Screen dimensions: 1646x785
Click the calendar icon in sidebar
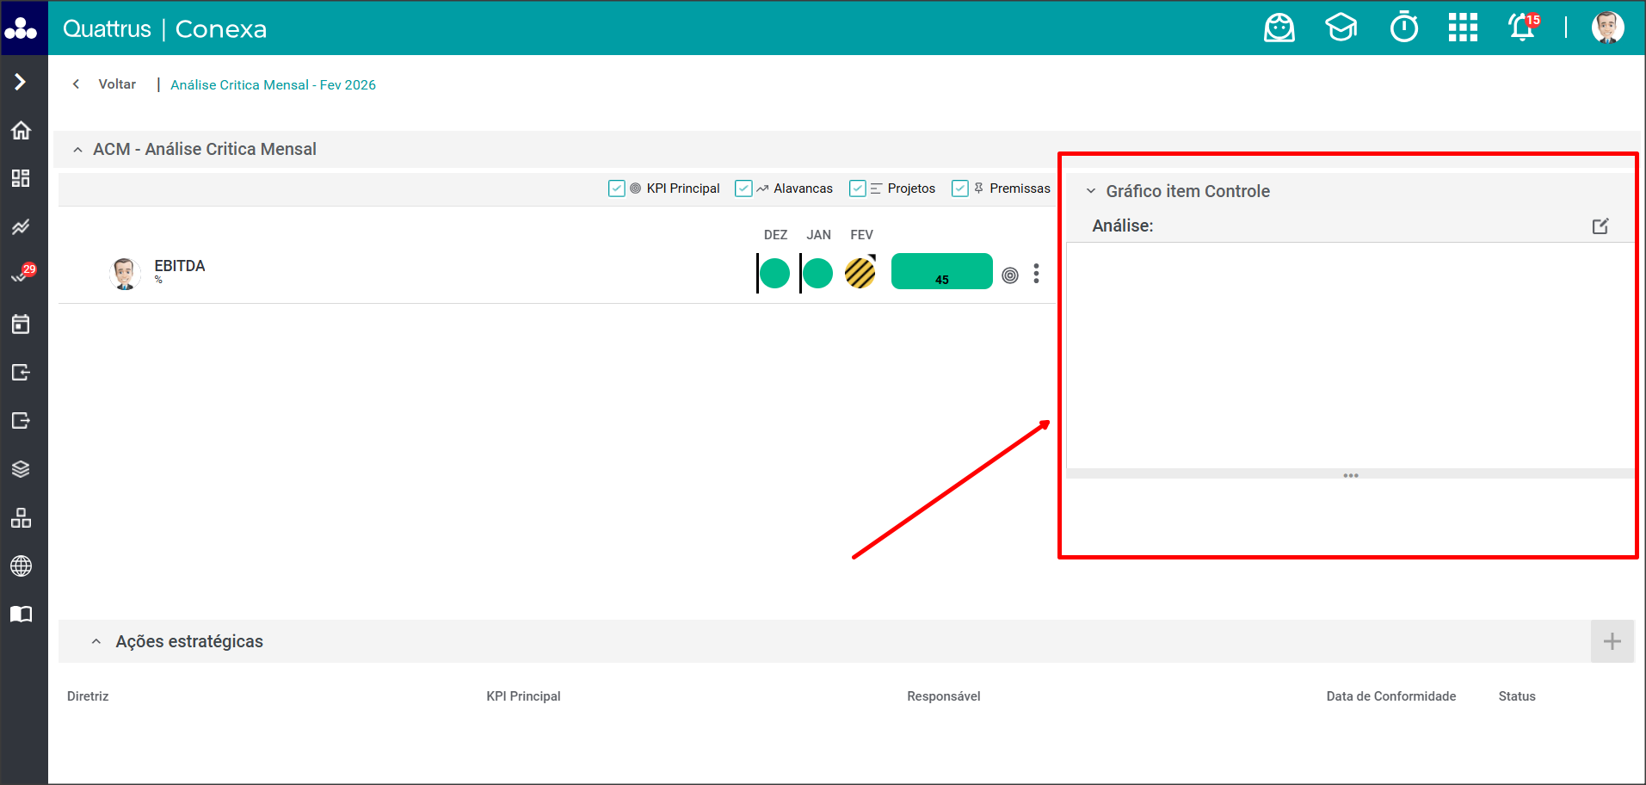click(21, 325)
